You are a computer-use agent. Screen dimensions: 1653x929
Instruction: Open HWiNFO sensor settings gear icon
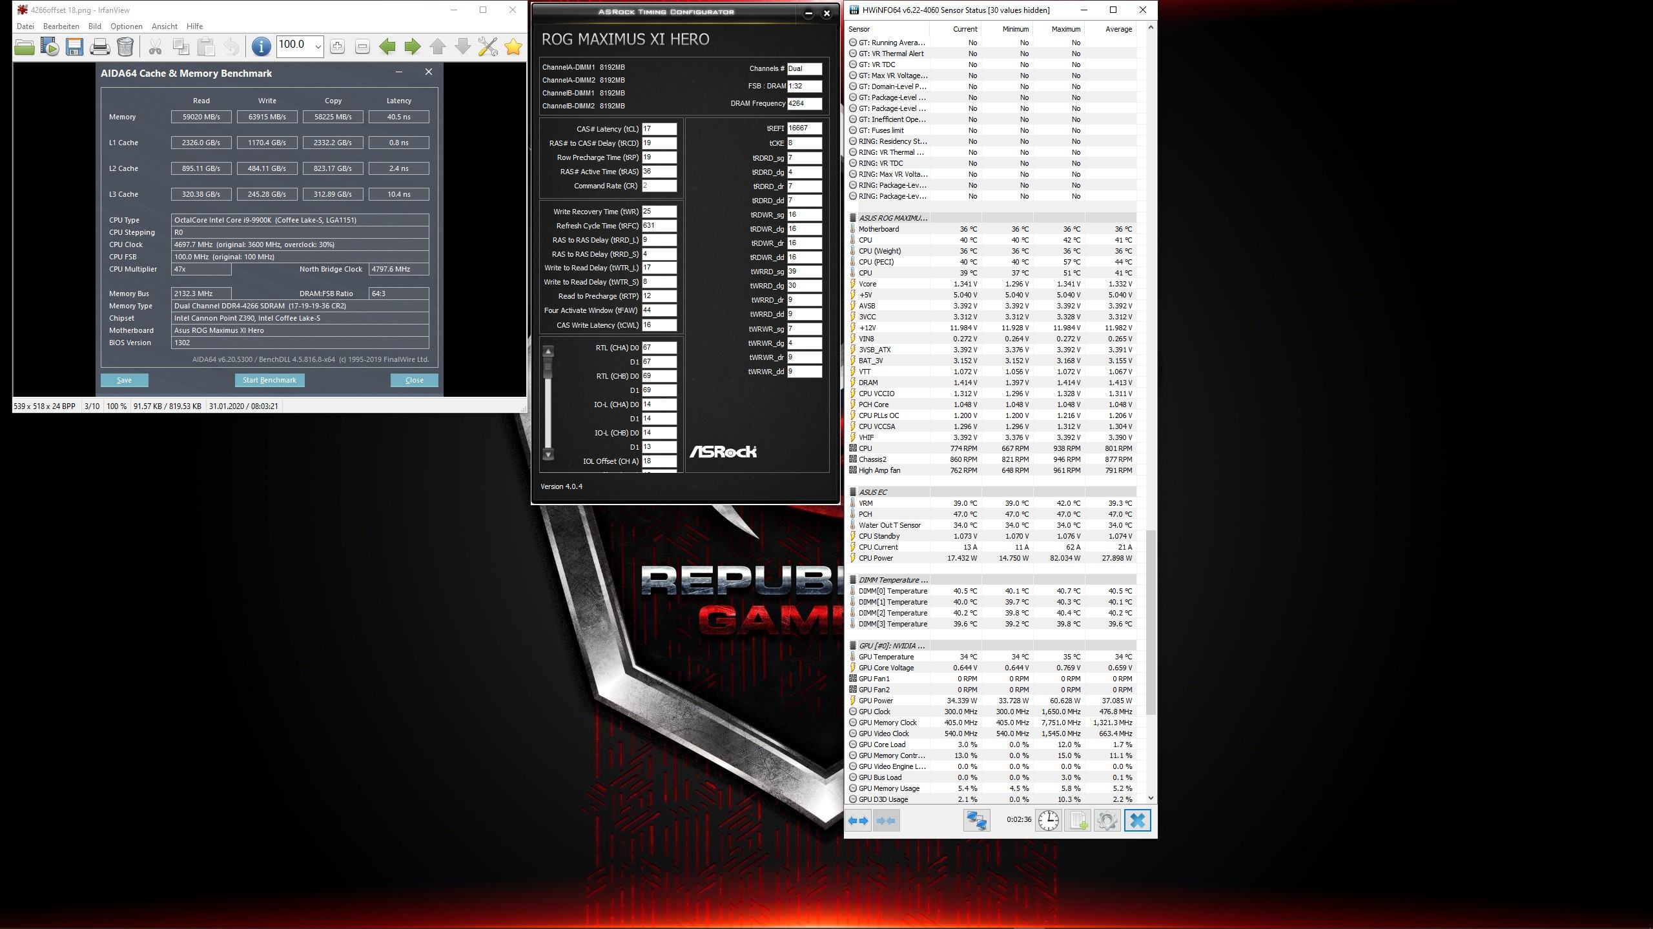click(x=1107, y=821)
